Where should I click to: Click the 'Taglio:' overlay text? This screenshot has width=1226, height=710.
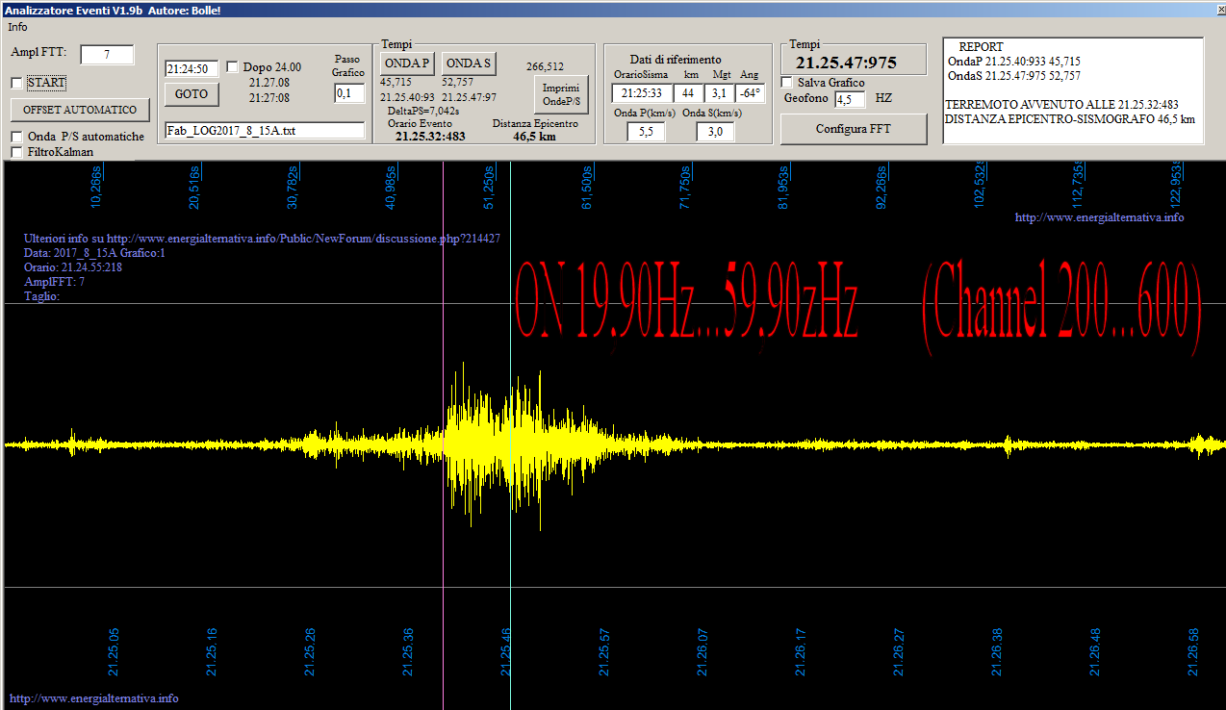(x=42, y=296)
